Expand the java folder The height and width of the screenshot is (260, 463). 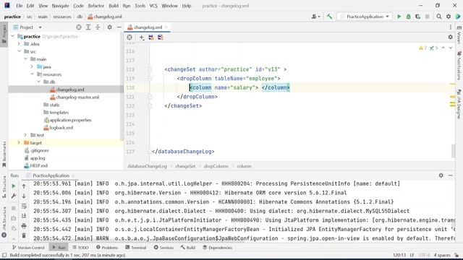click(32, 67)
